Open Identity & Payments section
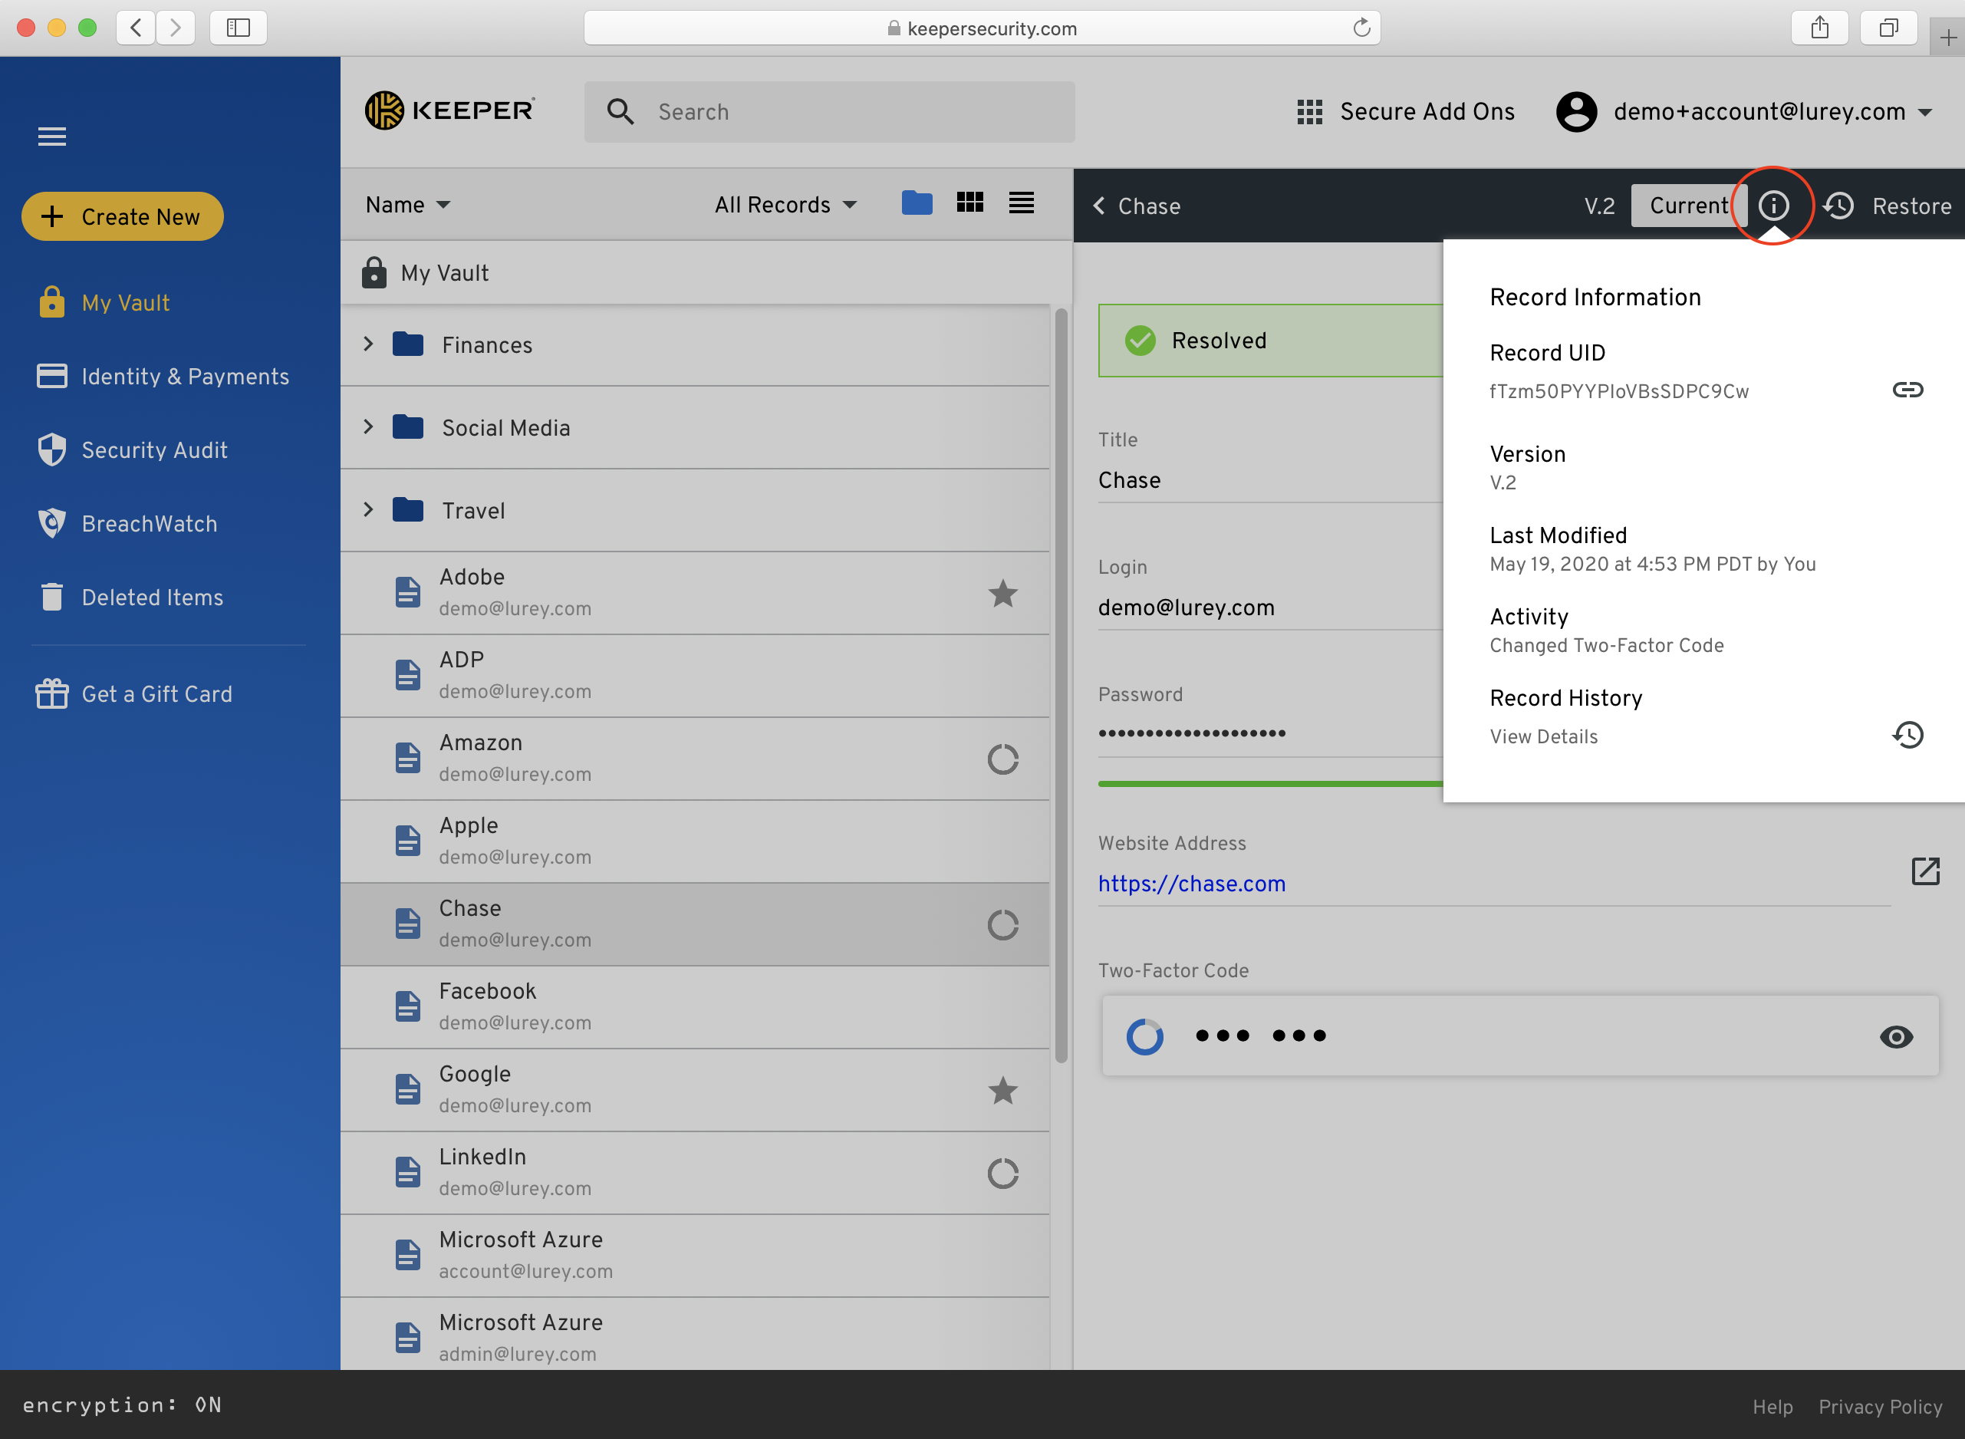 pos(163,377)
